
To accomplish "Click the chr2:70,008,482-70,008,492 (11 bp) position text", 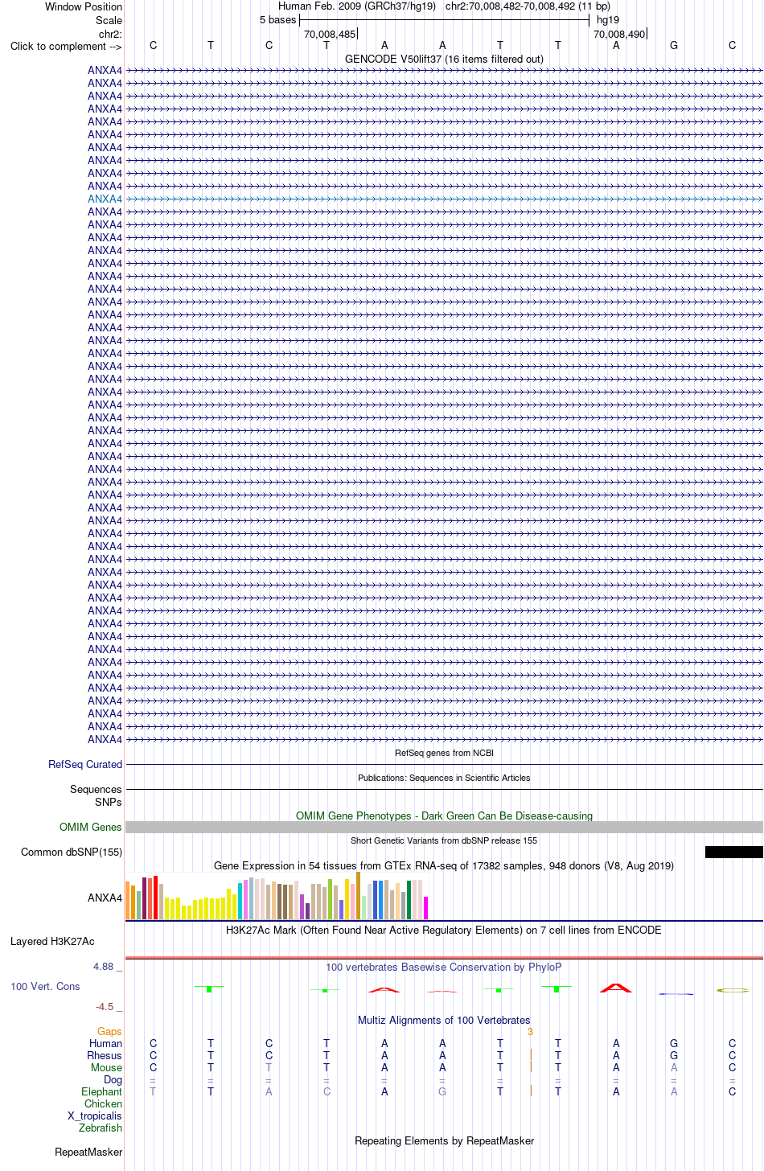I will pyautogui.click(x=528, y=6).
